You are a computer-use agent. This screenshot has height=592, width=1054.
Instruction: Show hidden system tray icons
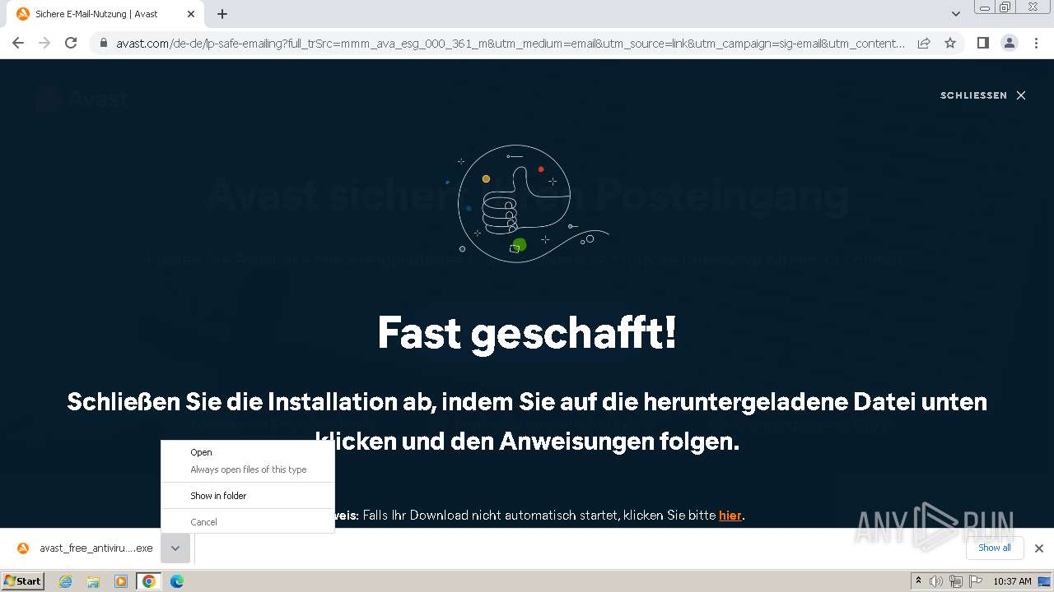coord(919,581)
